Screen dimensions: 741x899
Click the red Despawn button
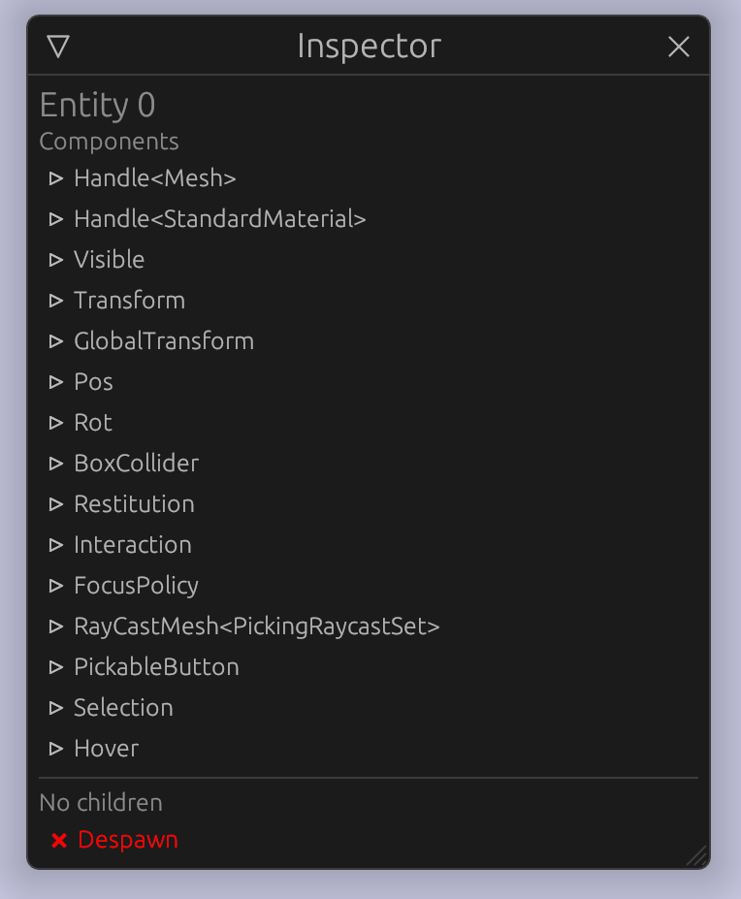click(x=114, y=840)
